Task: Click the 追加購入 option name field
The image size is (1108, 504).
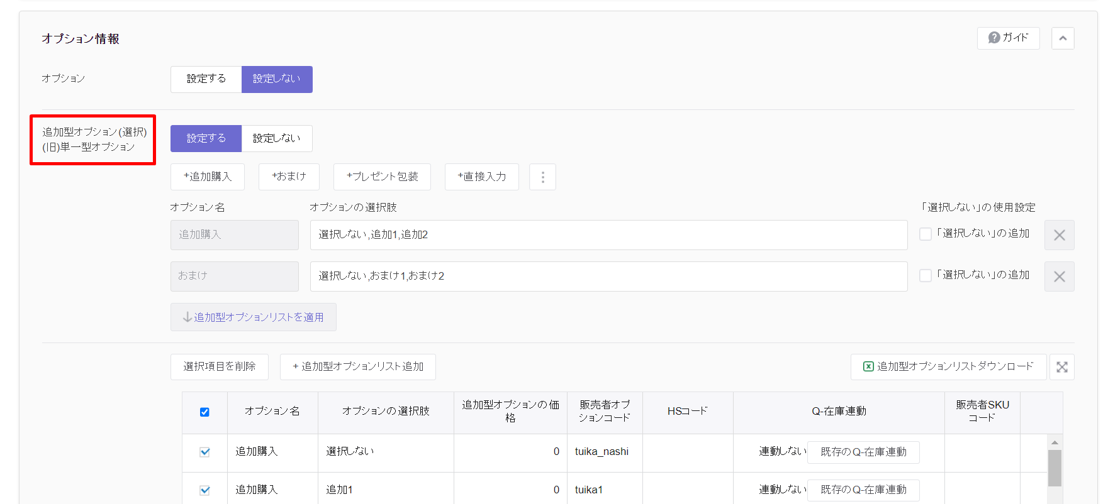Action: click(235, 234)
